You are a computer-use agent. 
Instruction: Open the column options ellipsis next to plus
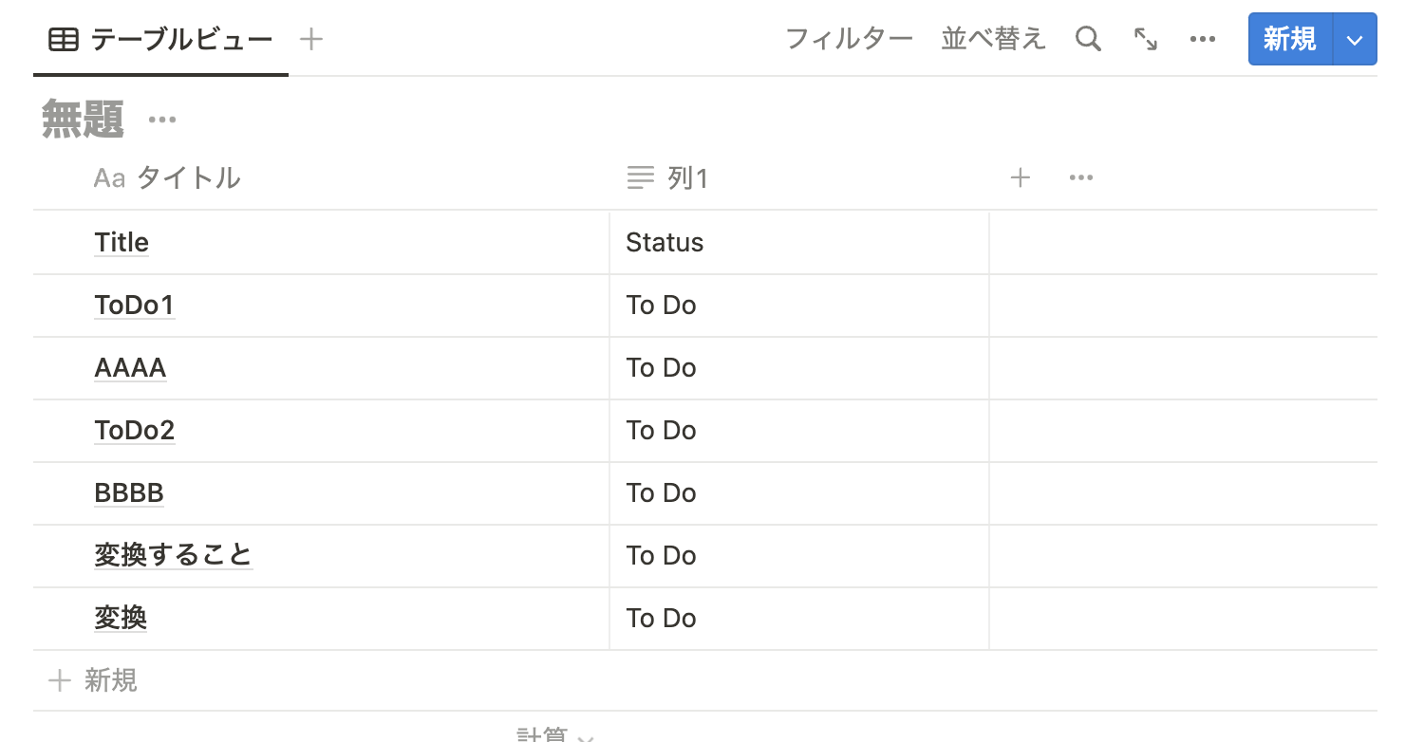pyautogui.click(x=1080, y=177)
